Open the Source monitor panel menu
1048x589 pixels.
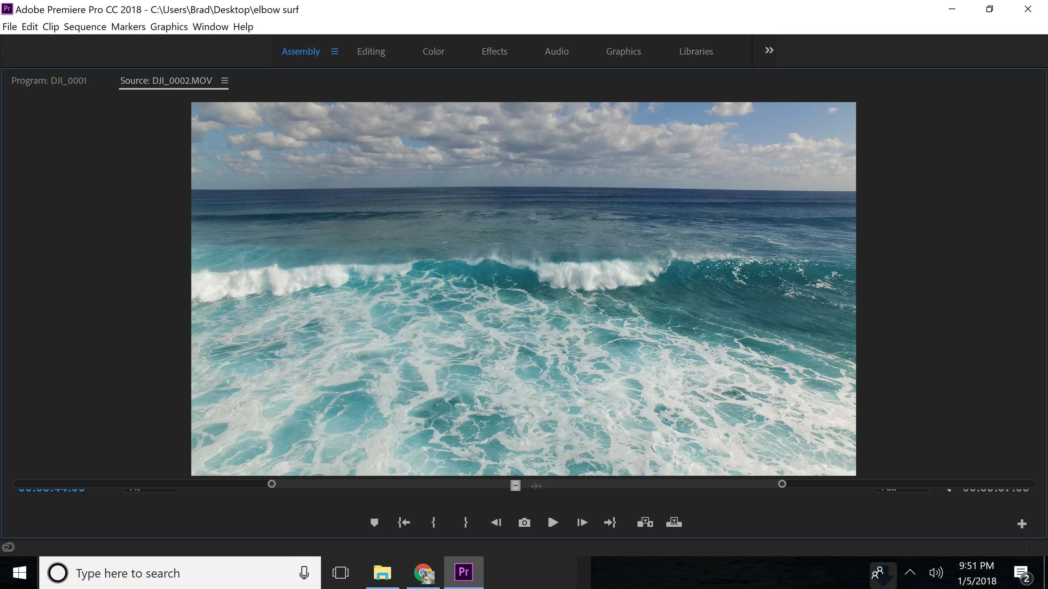[224, 80]
